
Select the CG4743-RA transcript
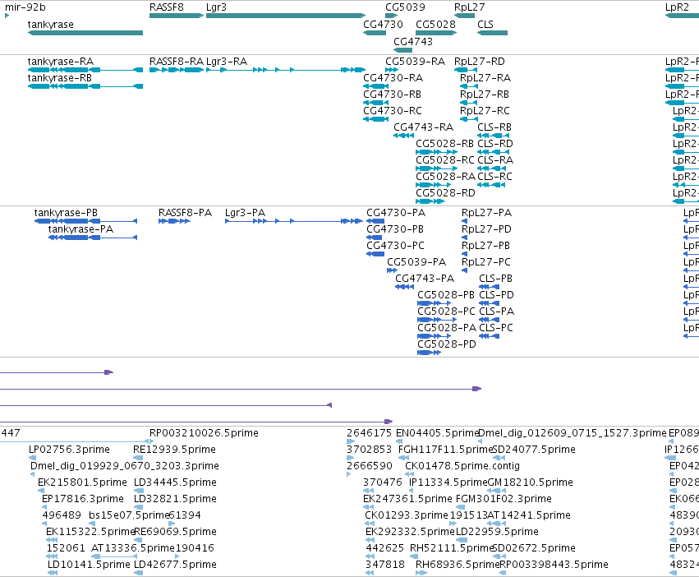click(x=403, y=136)
